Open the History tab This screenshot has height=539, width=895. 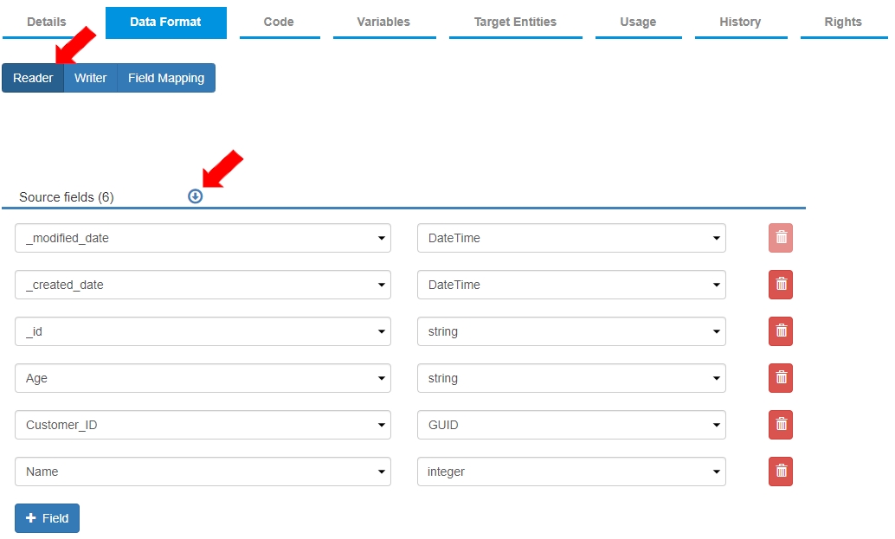tap(740, 22)
